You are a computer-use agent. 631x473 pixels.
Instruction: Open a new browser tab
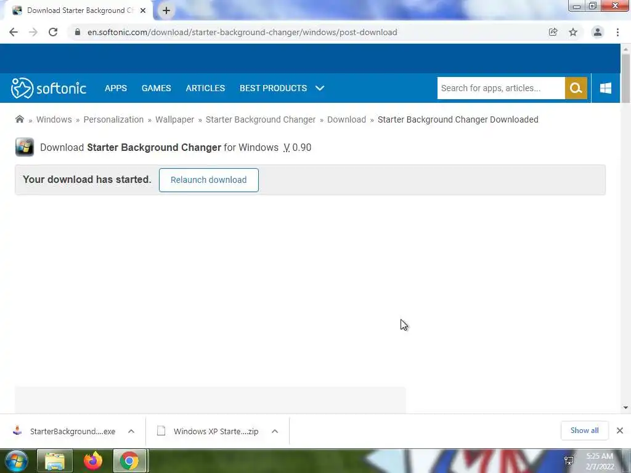click(166, 10)
